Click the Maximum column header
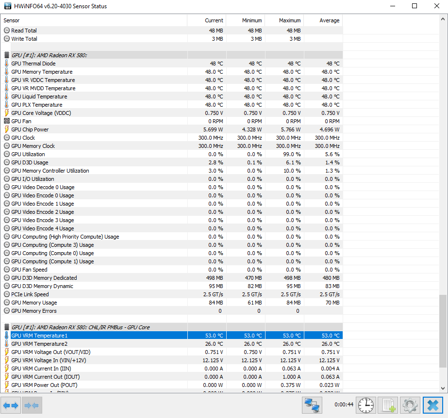448x418 pixels. pyautogui.click(x=284, y=20)
